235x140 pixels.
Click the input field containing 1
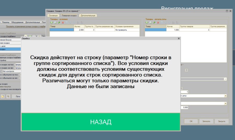point(184,92)
